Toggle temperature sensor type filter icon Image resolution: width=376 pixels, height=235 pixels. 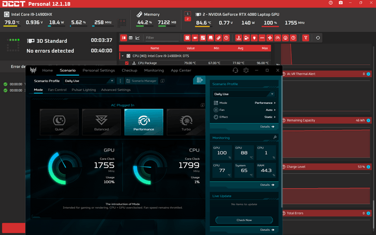(x=239, y=38)
